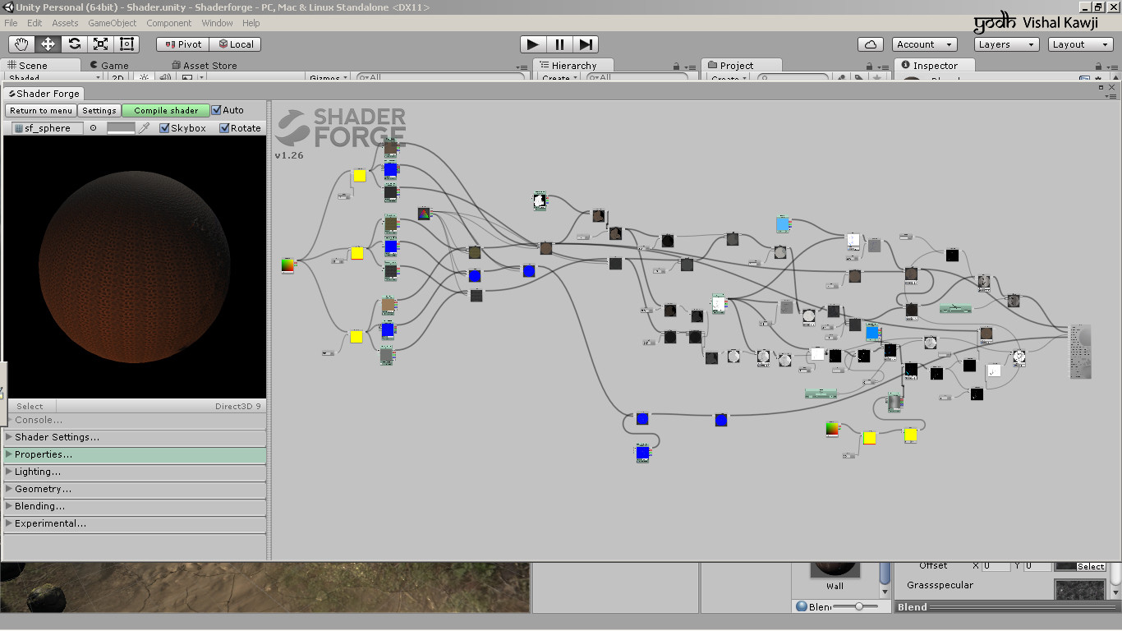Select the Rect transform tool
Viewport: 1122px width, 631px height.
(127, 44)
